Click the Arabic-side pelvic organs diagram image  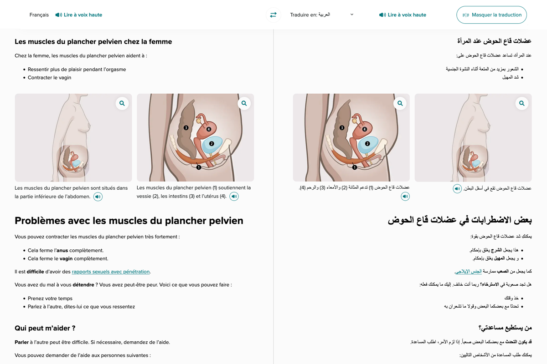(351, 141)
